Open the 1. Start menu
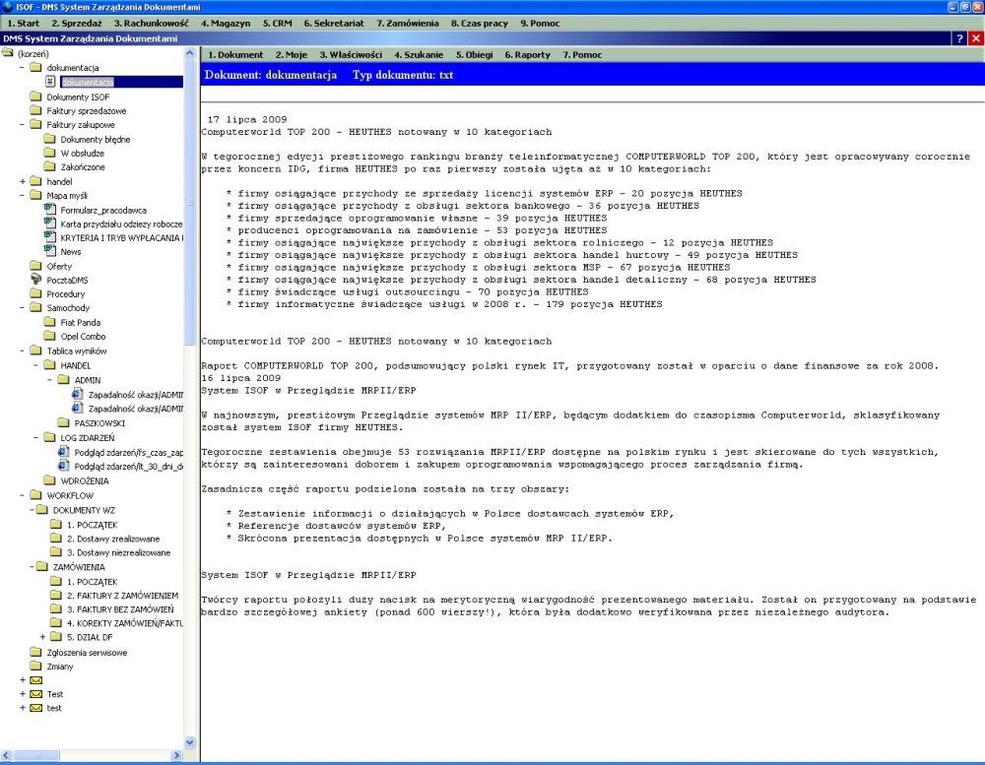Viewport: 985px width, 765px height. pyautogui.click(x=23, y=24)
